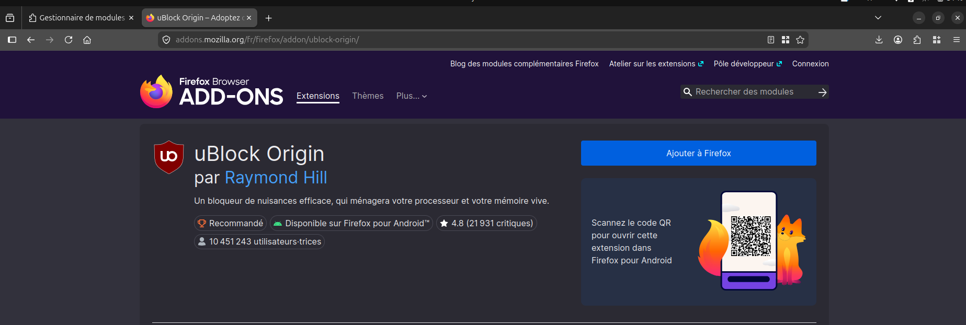Open the extensions puzzle-piece menu

917,40
